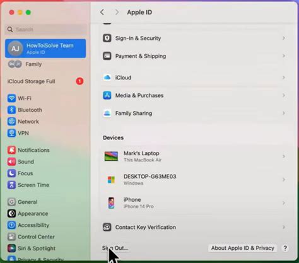Click the 'DESKTOP-G63ME03' device name
The height and width of the screenshot is (263, 299).
(149, 177)
